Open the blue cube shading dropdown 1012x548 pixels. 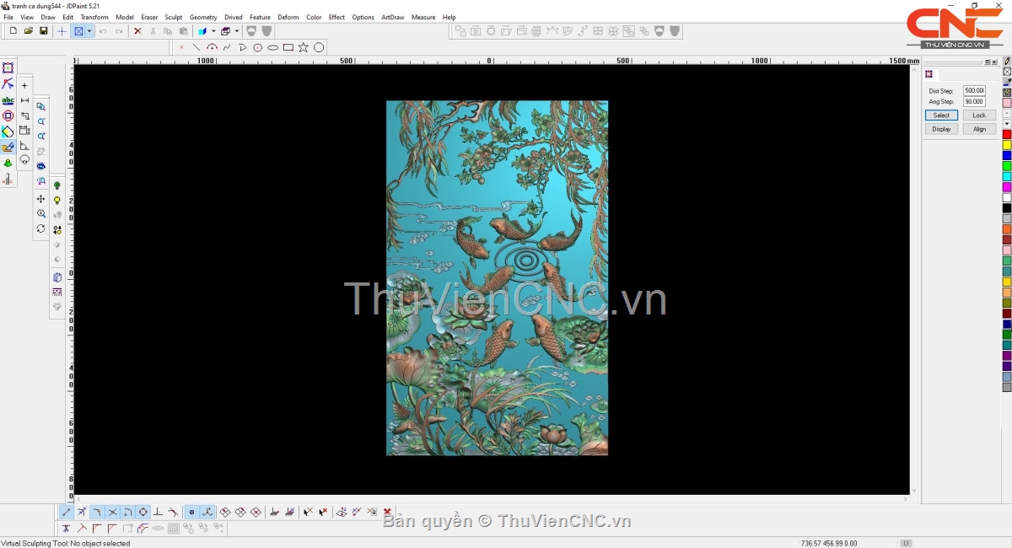(x=213, y=31)
